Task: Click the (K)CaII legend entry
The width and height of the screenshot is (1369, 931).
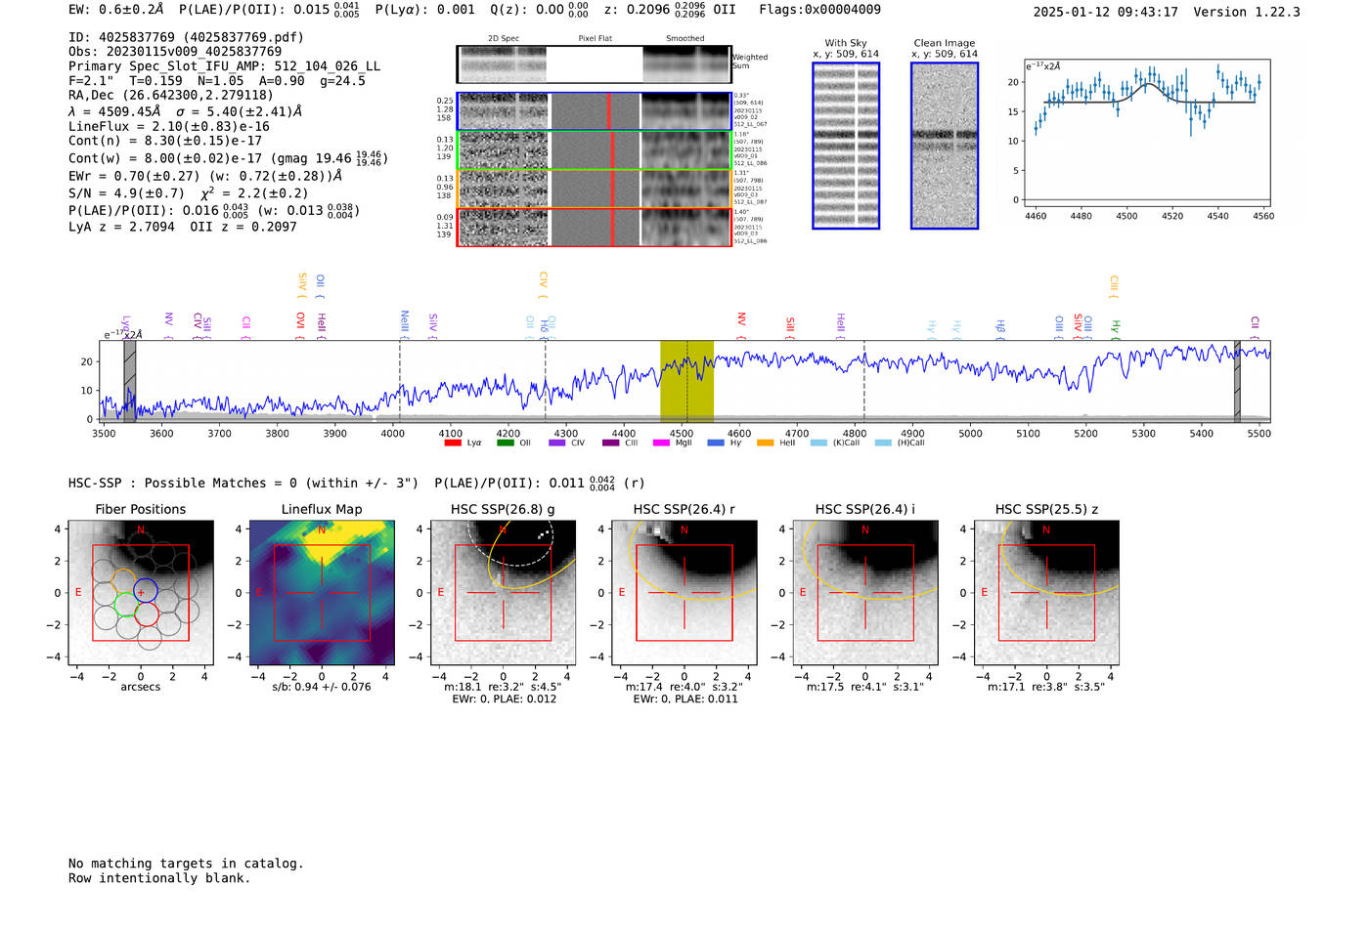Action: point(835,443)
